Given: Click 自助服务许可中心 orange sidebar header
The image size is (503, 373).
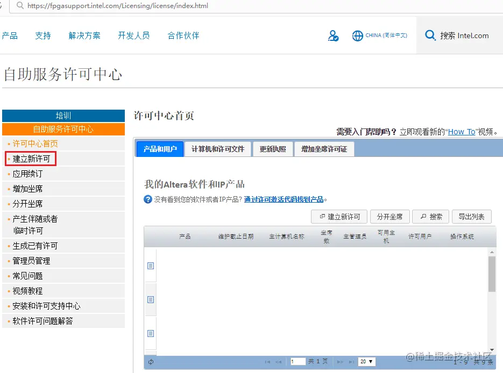Looking at the screenshot, I should point(63,129).
